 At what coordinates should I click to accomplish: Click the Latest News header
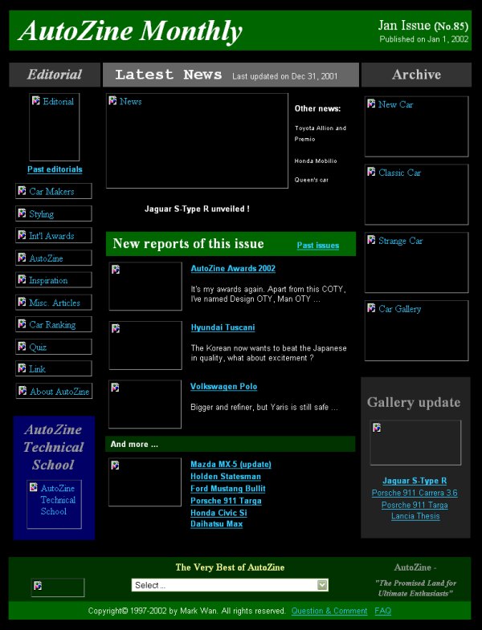(231, 75)
